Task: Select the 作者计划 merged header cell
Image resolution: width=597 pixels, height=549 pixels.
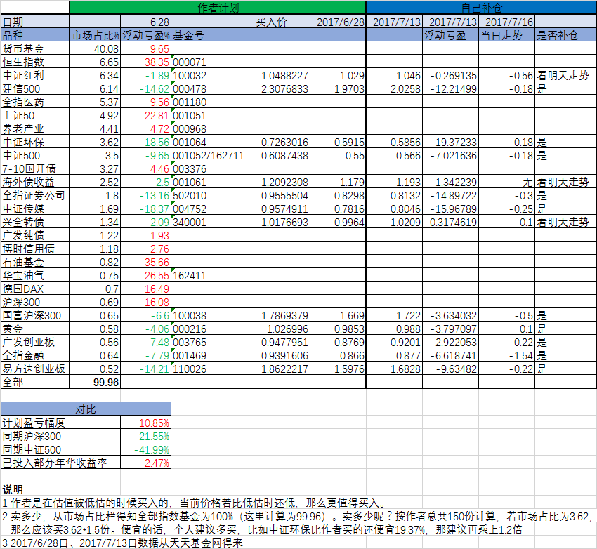Action: click(x=218, y=8)
